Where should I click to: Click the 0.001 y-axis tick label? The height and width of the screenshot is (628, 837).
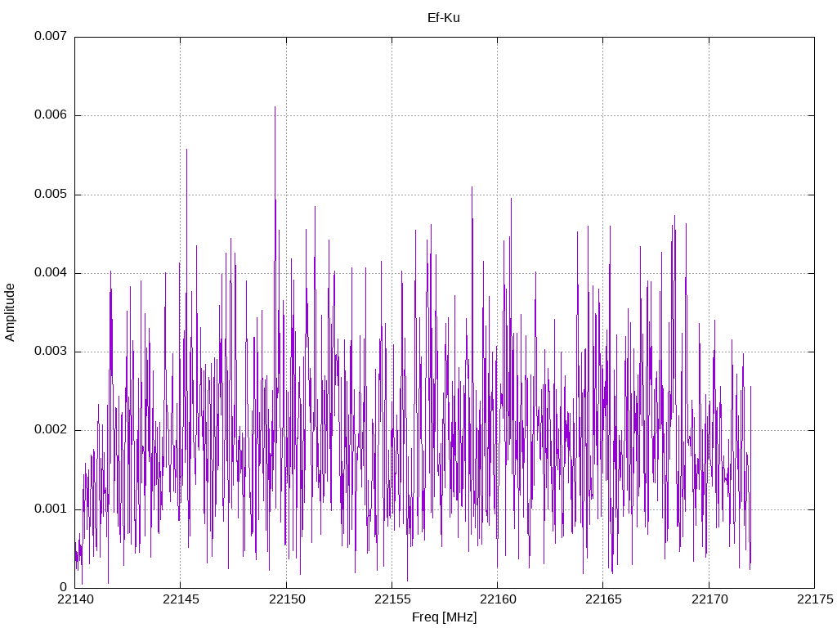click(51, 509)
